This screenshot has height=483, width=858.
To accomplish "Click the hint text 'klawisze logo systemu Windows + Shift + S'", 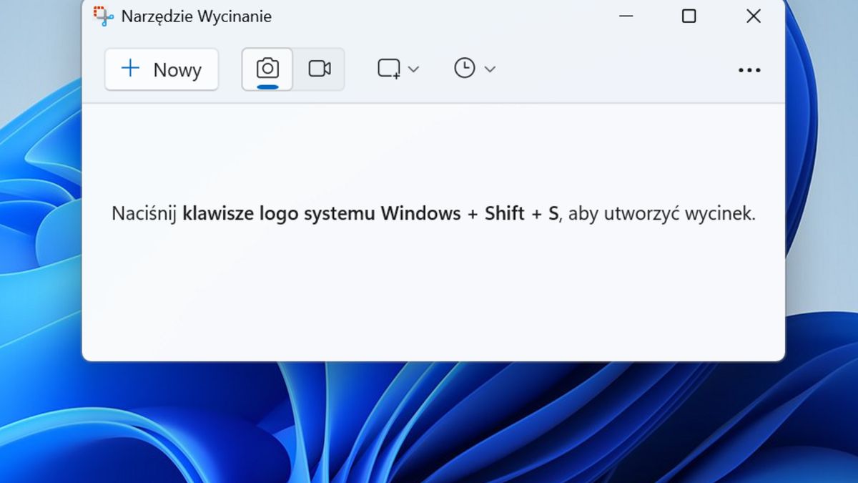I will click(x=370, y=213).
